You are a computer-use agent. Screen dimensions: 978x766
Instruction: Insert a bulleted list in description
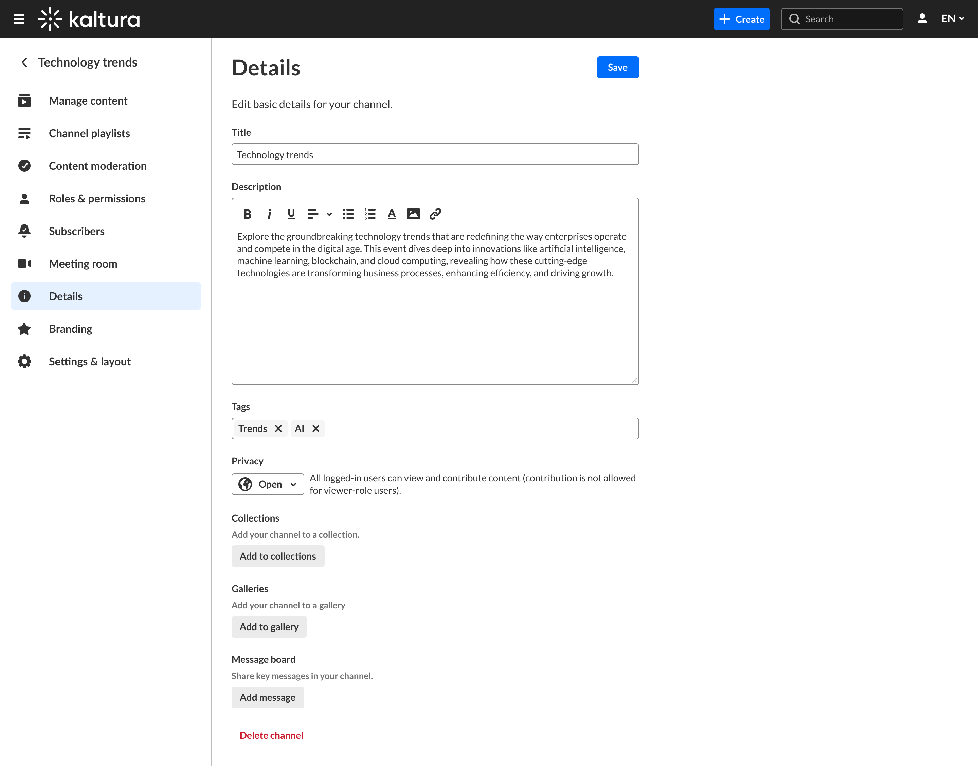[348, 214]
